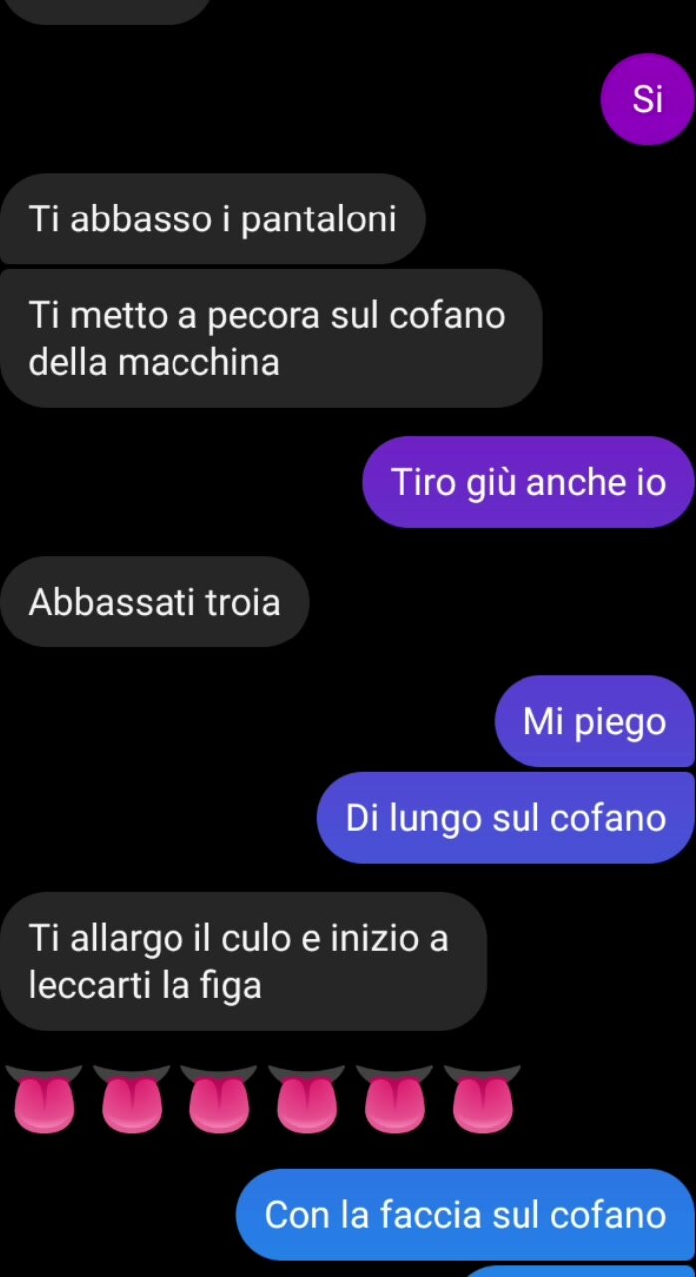The width and height of the screenshot is (696, 1277).
Task: Tap empty black area beside 'Si' bubble
Action: tap(299, 99)
